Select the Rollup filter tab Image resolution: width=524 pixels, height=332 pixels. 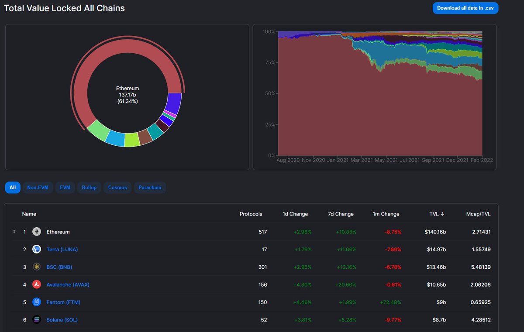[x=89, y=188]
